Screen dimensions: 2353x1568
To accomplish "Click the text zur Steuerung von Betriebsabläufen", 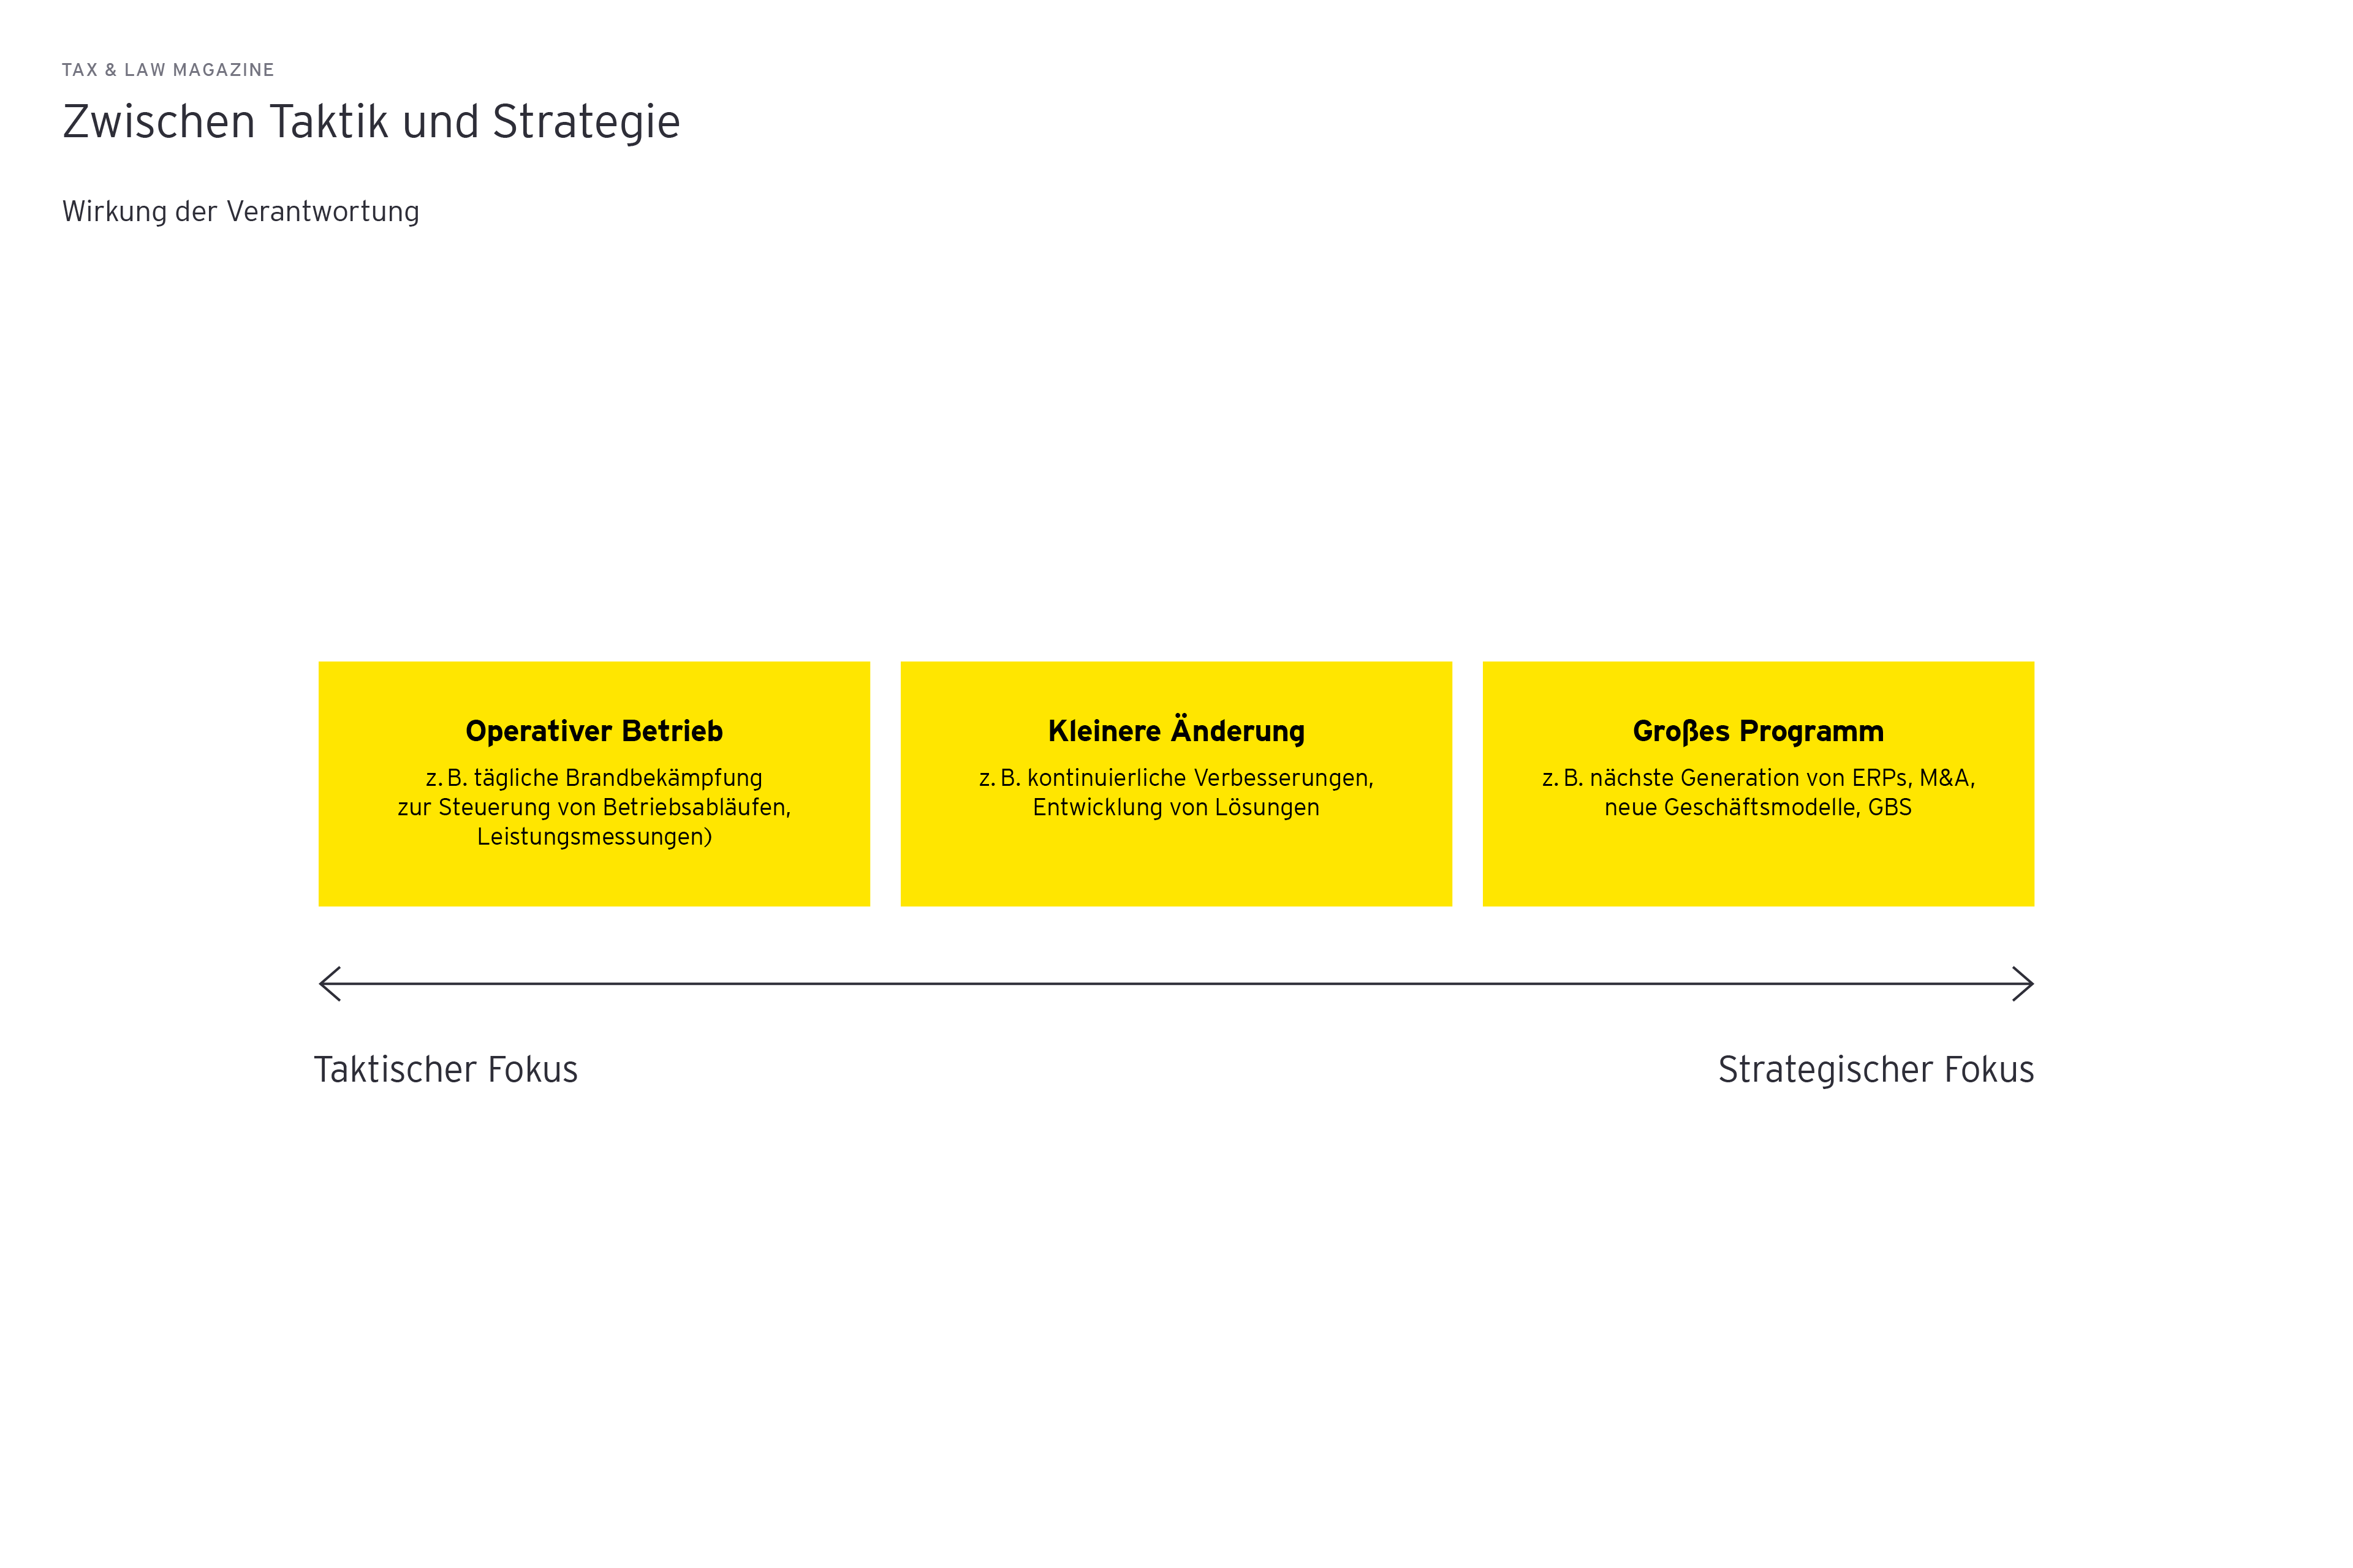I will [594, 807].
